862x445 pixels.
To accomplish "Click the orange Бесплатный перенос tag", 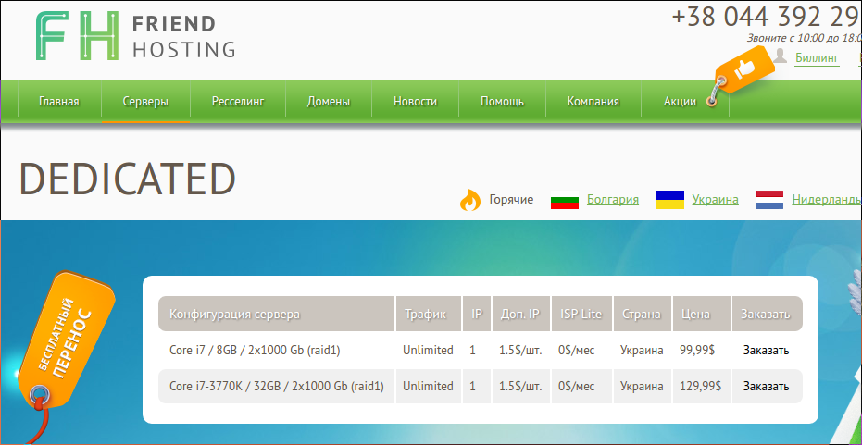I will pos(66,341).
